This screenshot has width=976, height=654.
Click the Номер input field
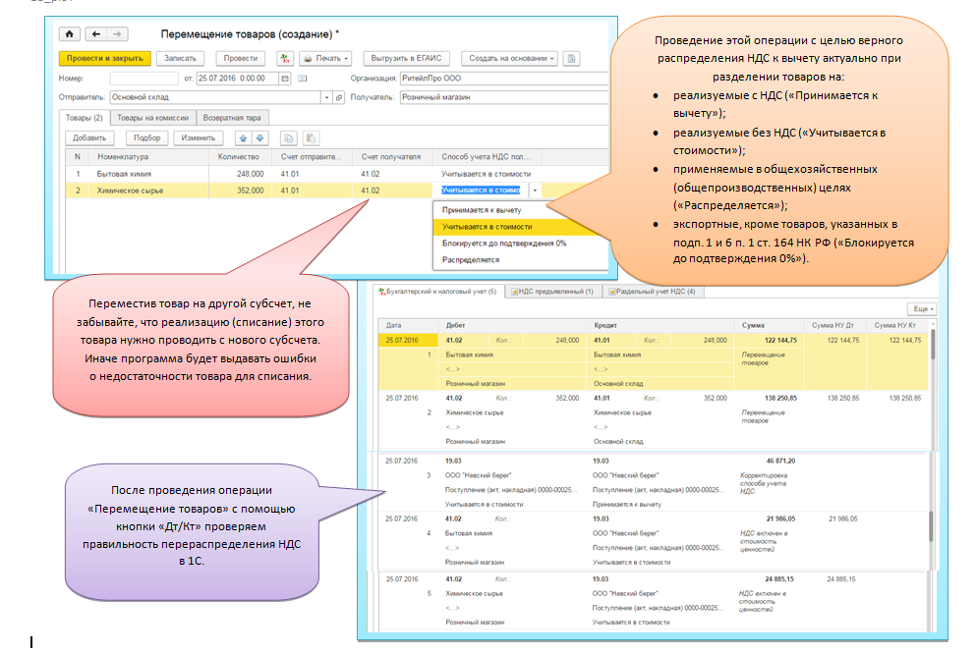[142, 78]
